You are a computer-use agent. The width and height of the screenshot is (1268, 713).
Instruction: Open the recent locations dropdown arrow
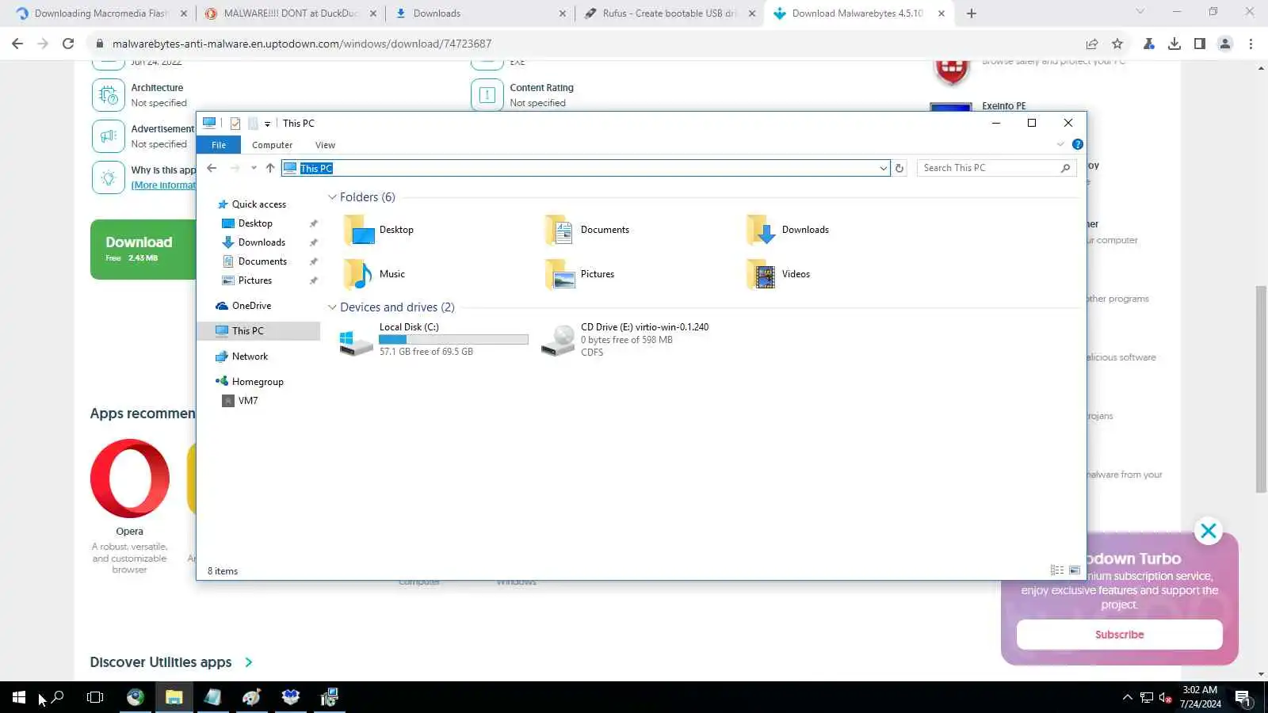[254, 168]
